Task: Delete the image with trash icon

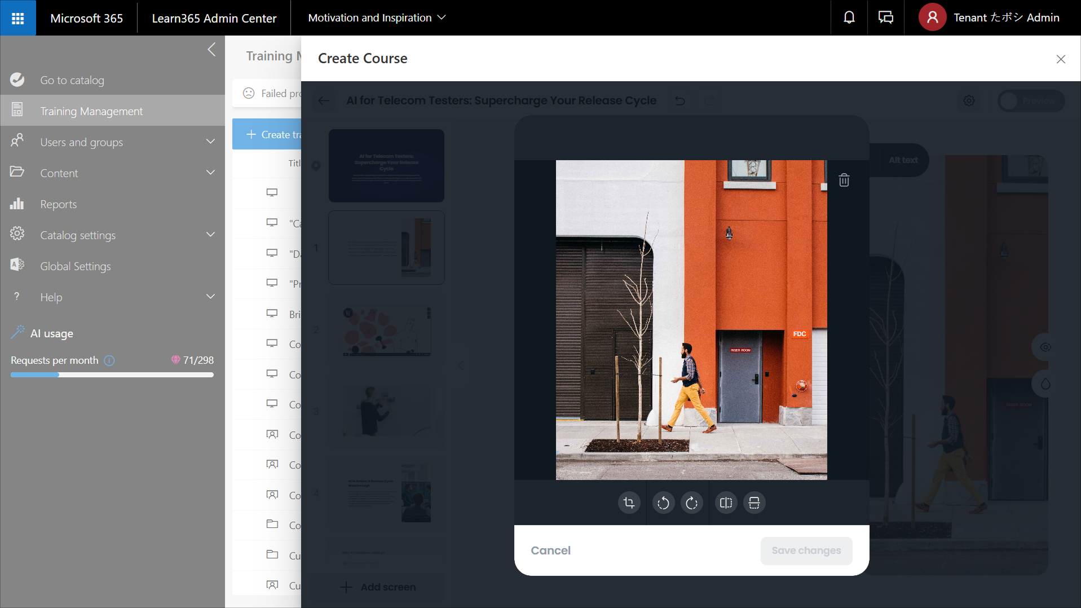Action: 844,180
